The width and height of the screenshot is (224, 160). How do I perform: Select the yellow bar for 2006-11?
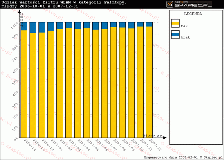click(x=33, y=85)
